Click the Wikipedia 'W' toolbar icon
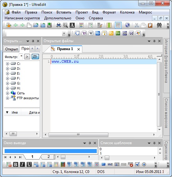The image size is (172, 177). [x=91, y=33]
